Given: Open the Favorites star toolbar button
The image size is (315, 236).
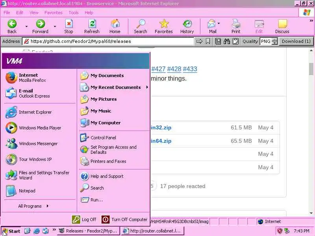Looking at the screenshot, I should coord(164,26).
